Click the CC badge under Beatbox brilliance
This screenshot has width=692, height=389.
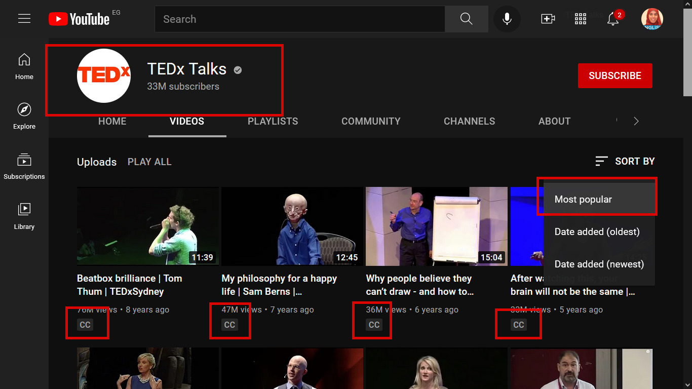pos(85,325)
